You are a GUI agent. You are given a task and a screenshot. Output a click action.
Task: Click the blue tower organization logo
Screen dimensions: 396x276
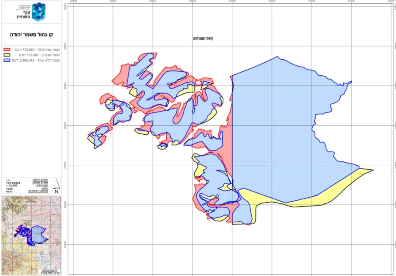[x=38, y=12]
